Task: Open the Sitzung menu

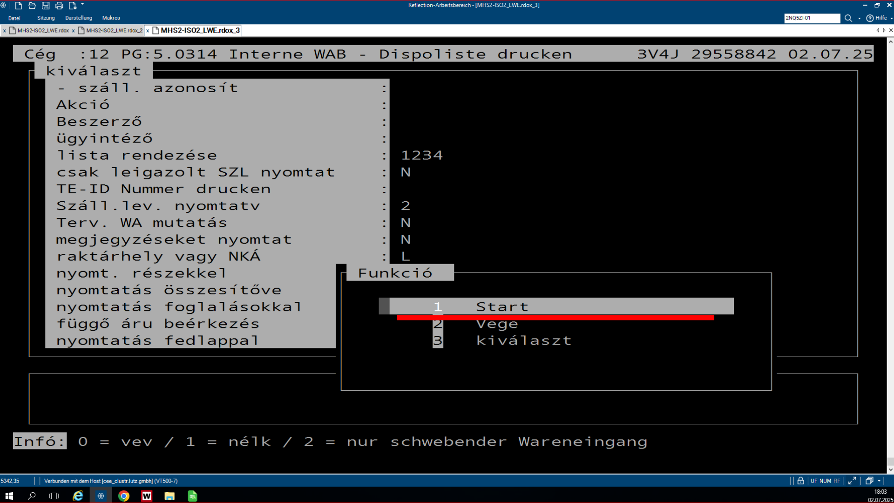Action: 46,18
